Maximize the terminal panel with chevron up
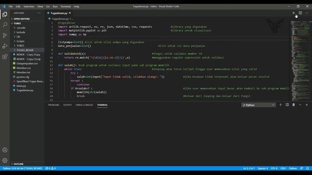This screenshot has height=175, width=312. coord(300,105)
